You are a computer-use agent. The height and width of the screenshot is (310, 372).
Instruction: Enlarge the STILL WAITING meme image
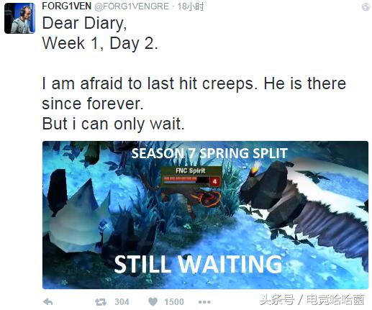click(205, 215)
